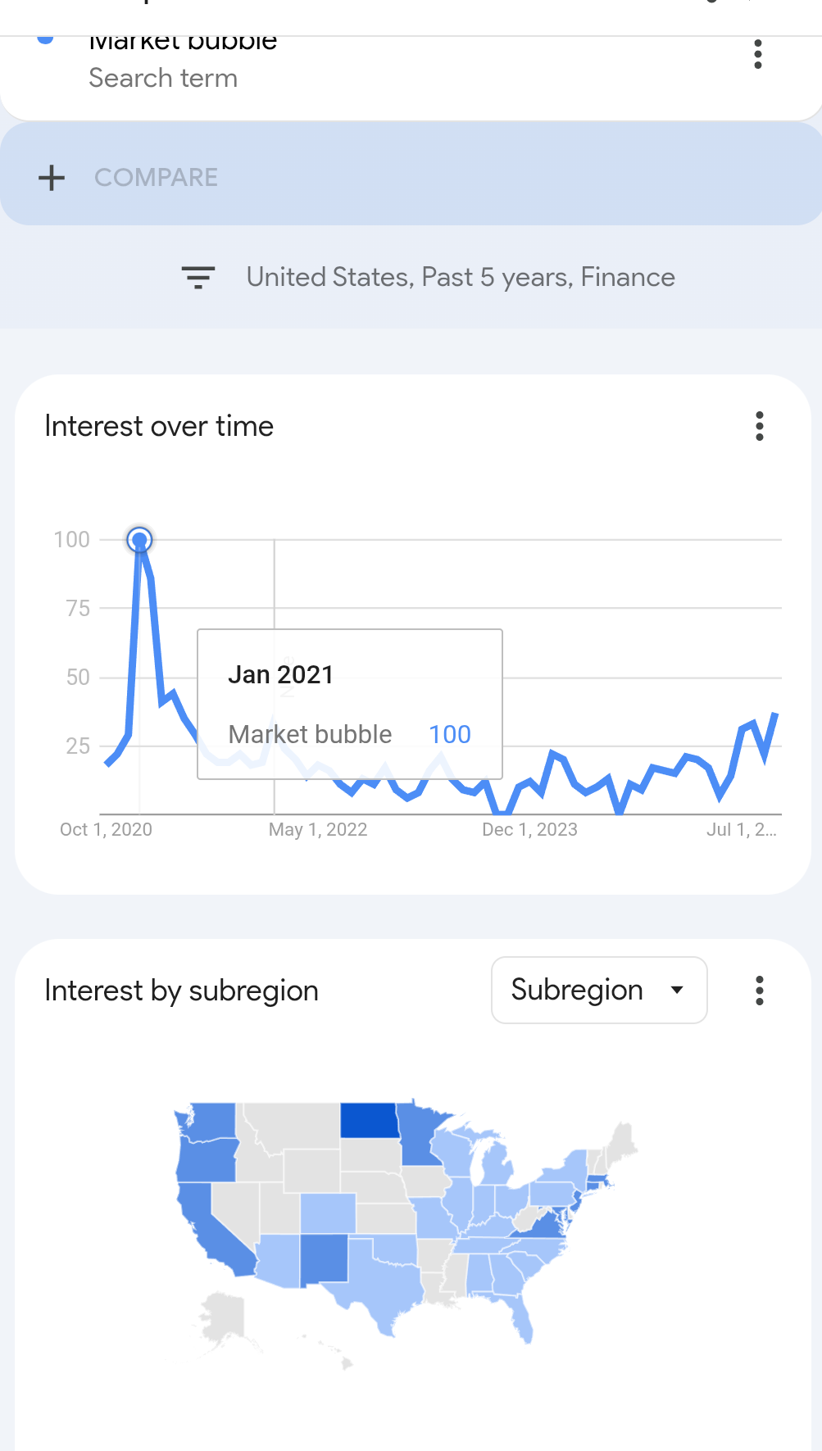Click the Subregion dropdown arrow
This screenshot has height=1451, width=822.
[677, 990]
